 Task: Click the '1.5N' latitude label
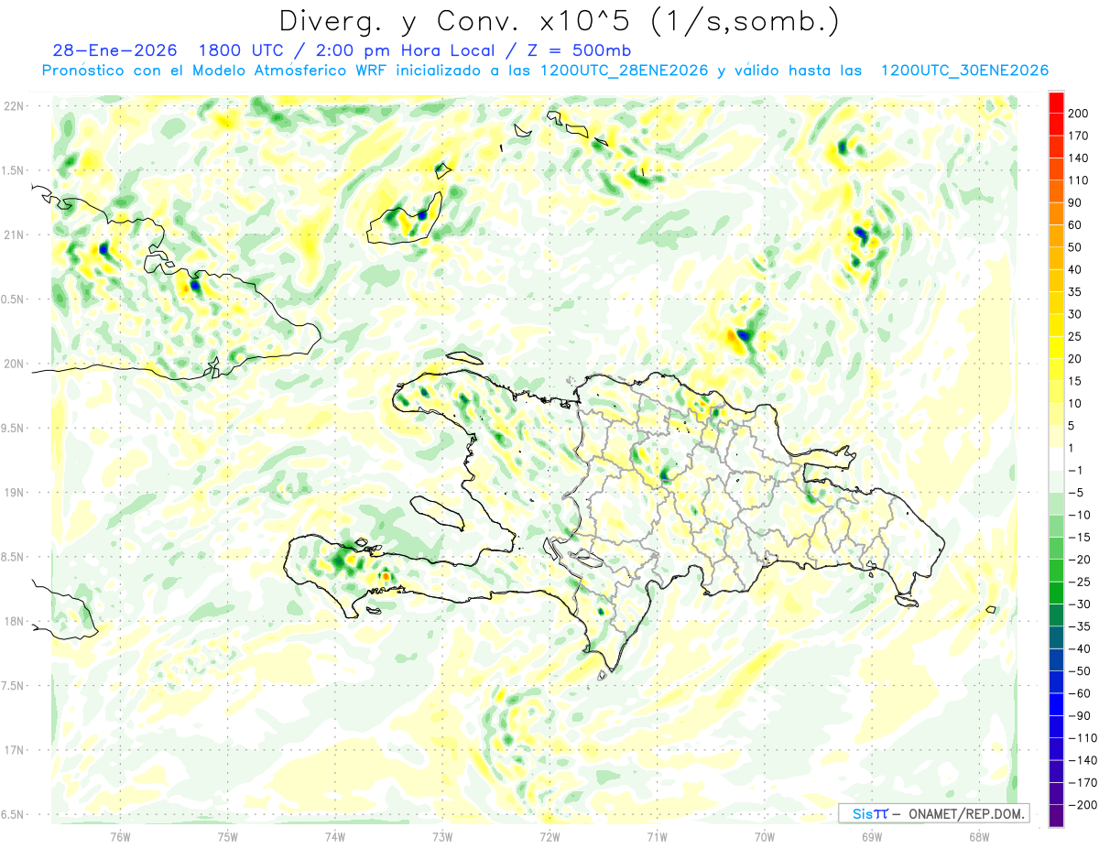pyautogui.click(x=13, y=170)
